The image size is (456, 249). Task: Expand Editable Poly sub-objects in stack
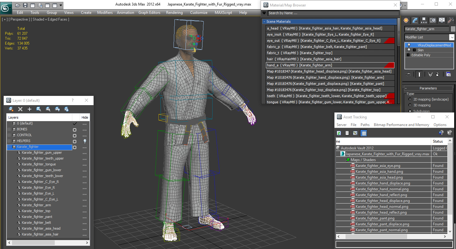(408, 55)
